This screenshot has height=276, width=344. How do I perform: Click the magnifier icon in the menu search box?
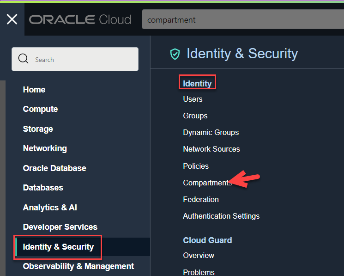coord(23,59)
